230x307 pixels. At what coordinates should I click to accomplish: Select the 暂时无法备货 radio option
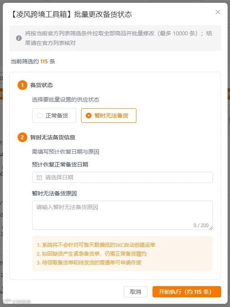[109, 116]
